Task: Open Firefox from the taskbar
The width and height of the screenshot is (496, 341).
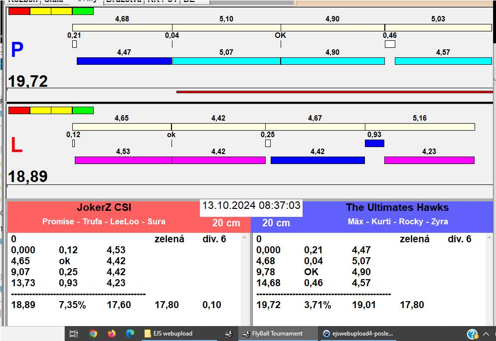Action: [x=112, y=334]
